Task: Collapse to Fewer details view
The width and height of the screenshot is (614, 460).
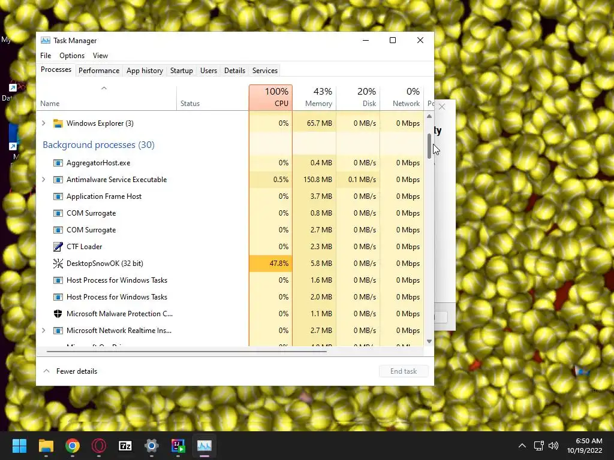Action: point(71,371)
